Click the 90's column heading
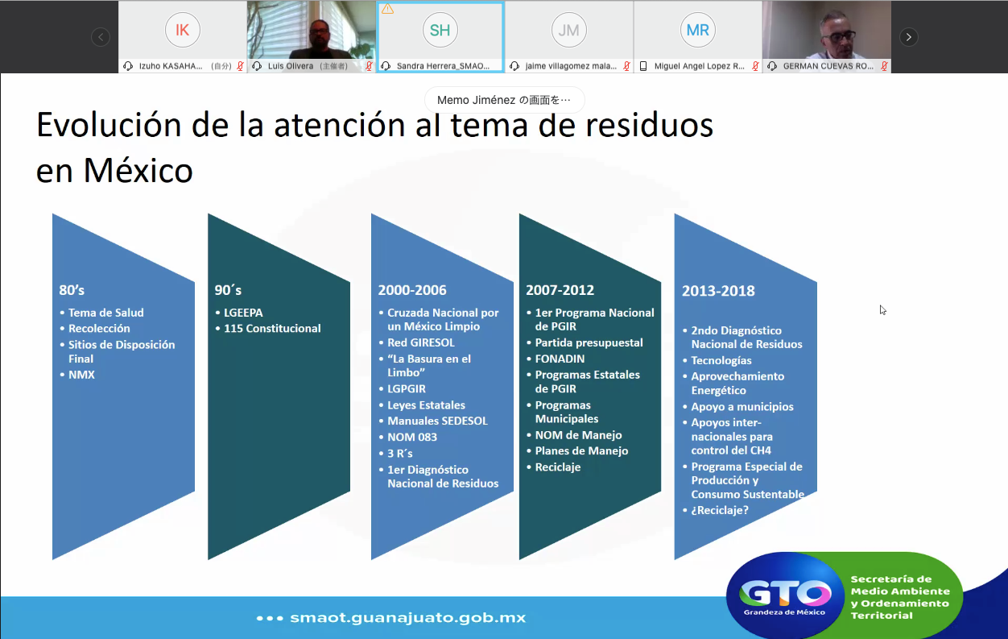The width and height of the screenshot is (1008, 639). click(228, 290)
